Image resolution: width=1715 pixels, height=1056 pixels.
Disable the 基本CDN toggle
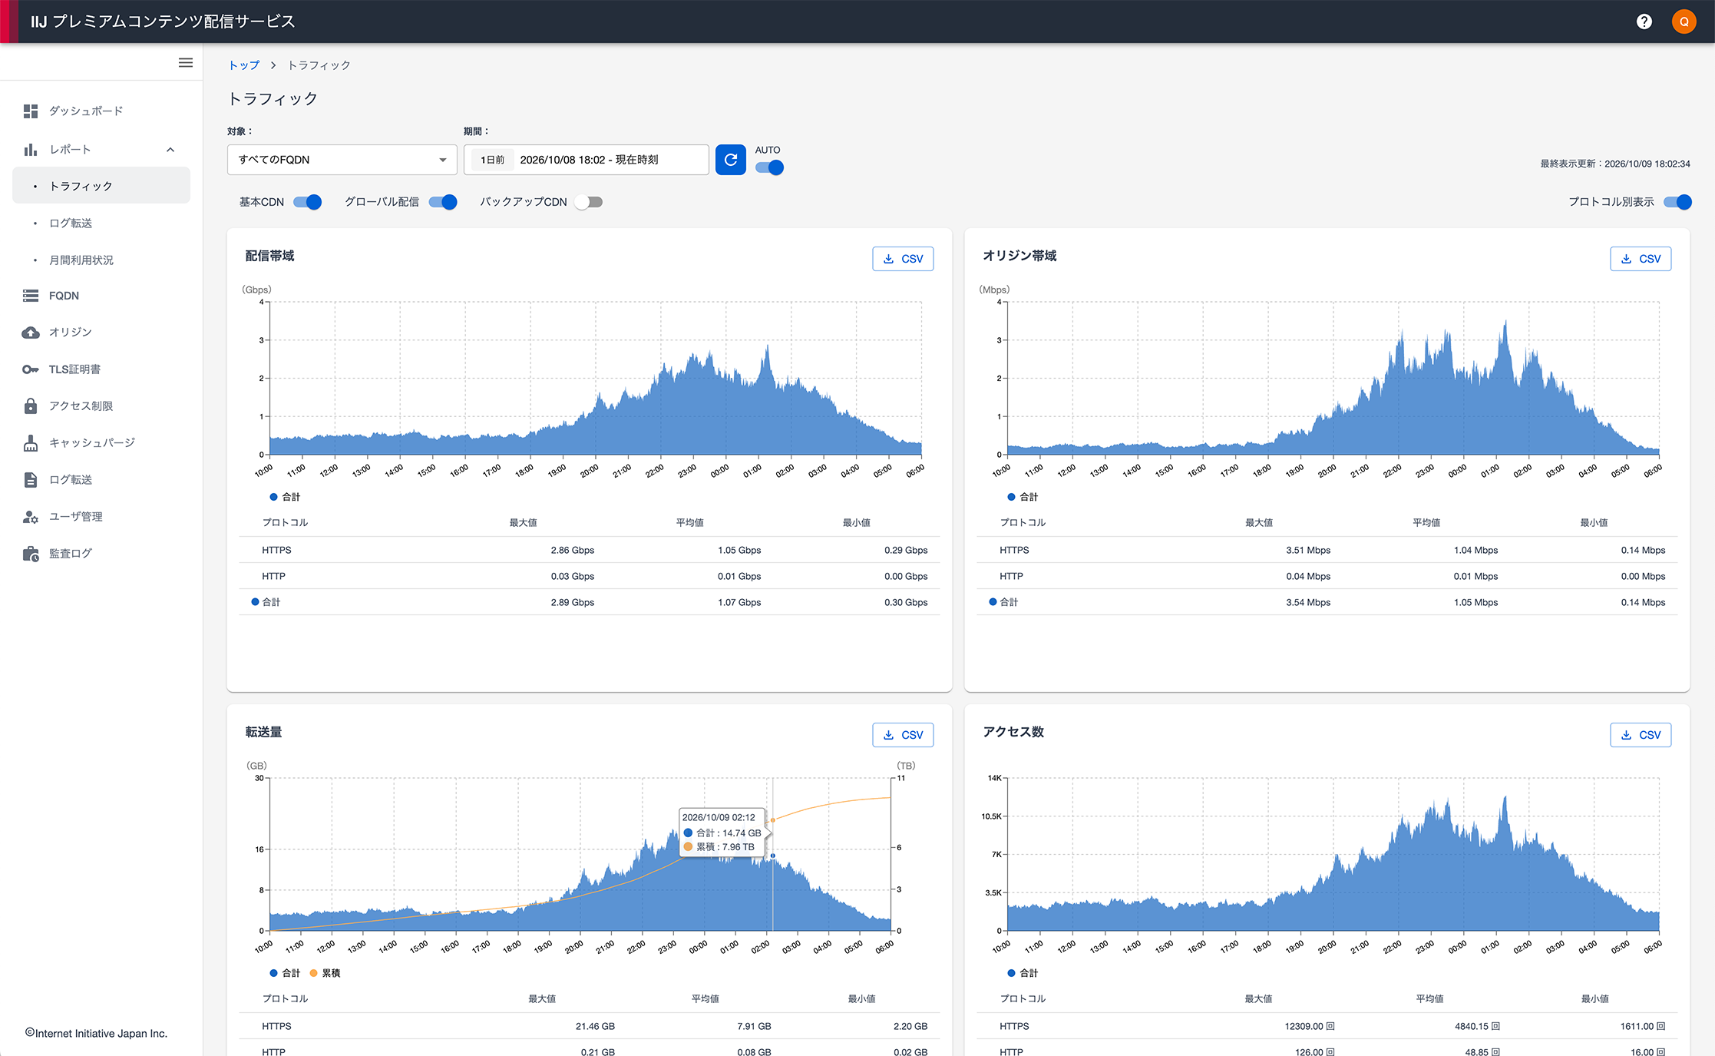pos(308,202)
